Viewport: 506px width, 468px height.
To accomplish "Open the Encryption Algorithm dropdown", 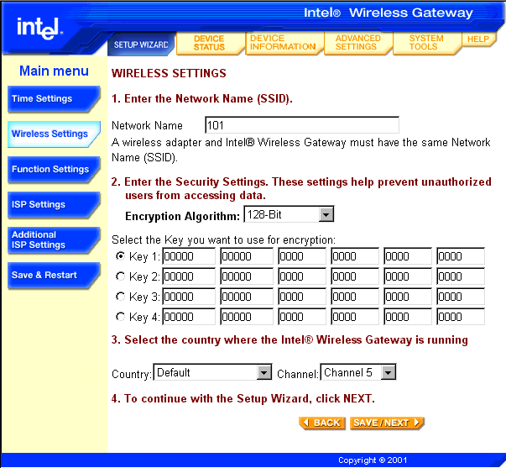I will 289,214.
